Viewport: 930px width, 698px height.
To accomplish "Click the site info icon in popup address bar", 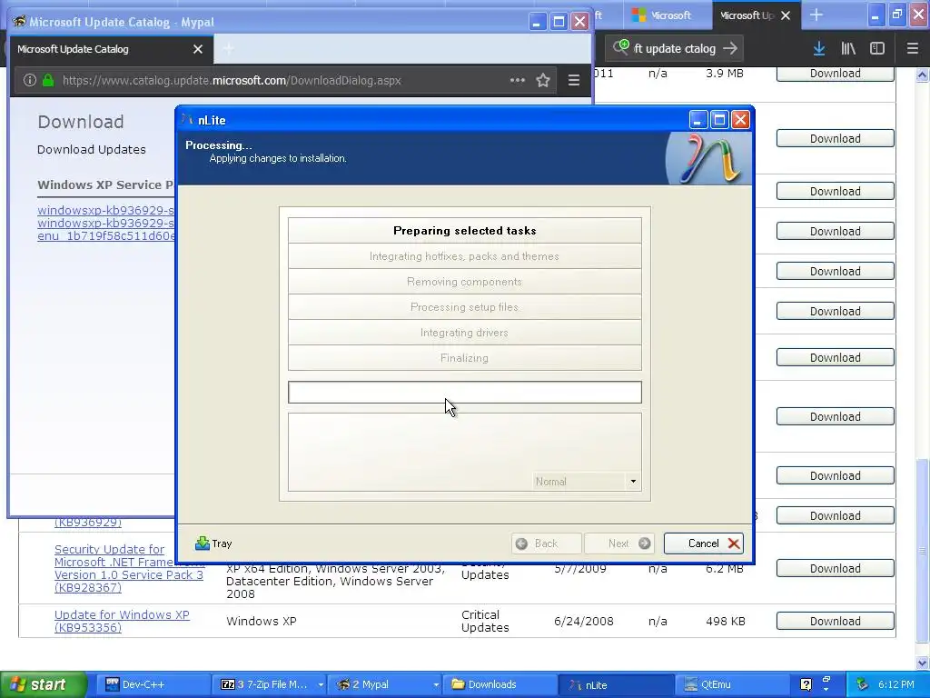I will coord(30,80).
